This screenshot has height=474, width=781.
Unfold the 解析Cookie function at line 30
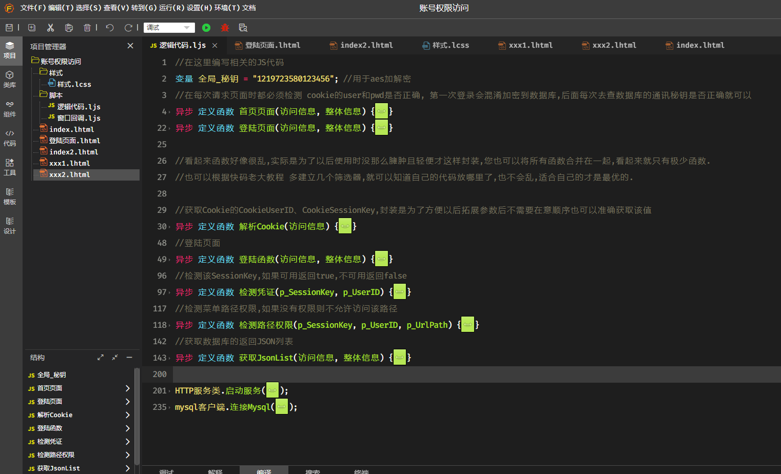(x=345, y=226)
